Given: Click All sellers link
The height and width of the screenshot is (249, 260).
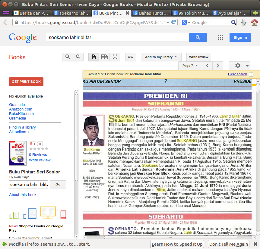Looking at the screenshot, I should point(19,132).
